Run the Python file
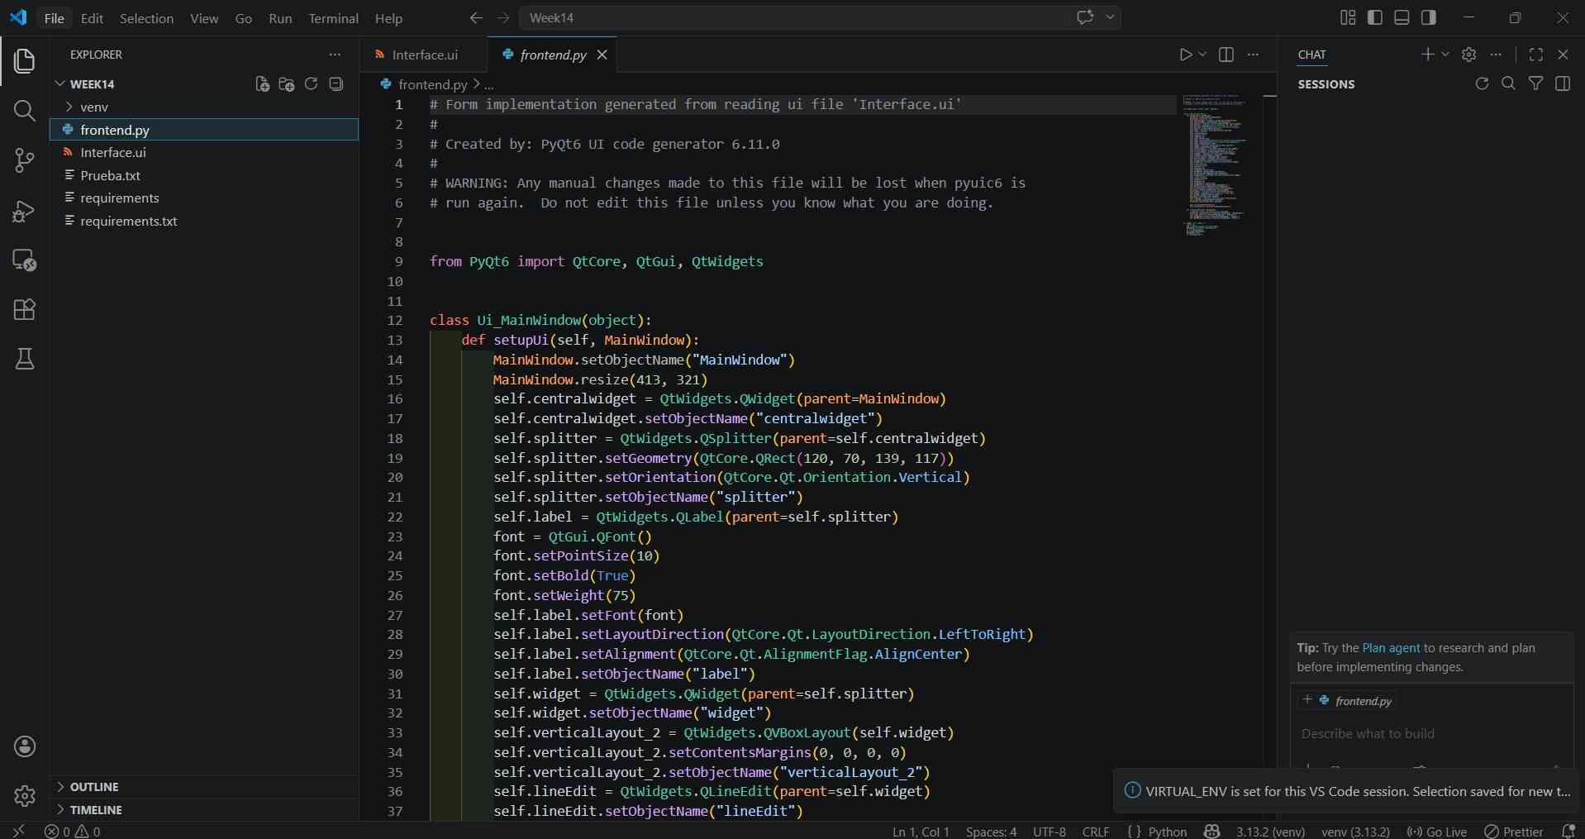 coord(1185,55)
